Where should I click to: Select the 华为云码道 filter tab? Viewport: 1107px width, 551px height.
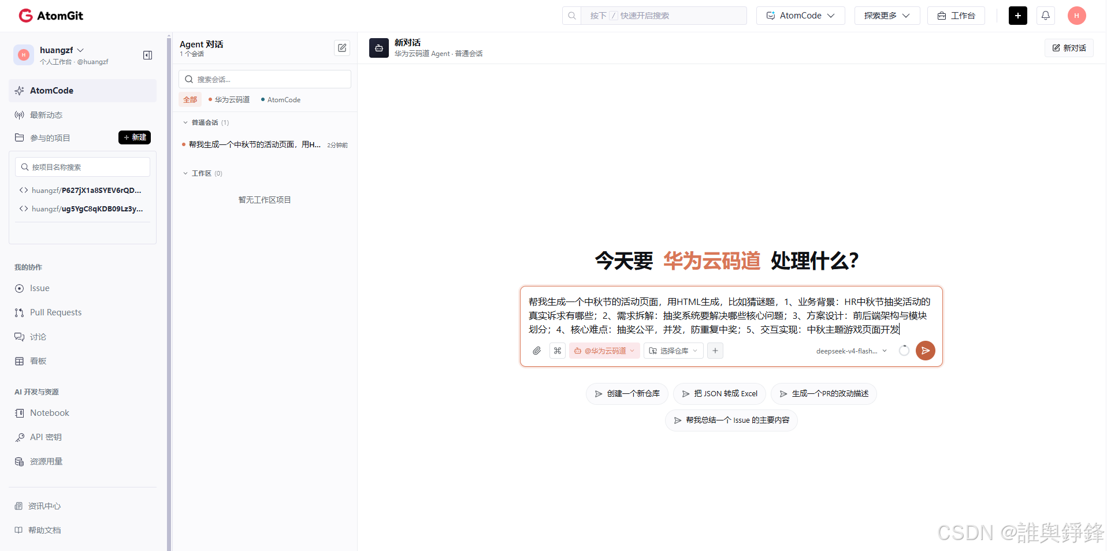point(229,99)
